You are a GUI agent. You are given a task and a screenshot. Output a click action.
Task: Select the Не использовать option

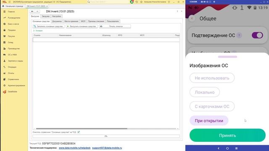212,78
